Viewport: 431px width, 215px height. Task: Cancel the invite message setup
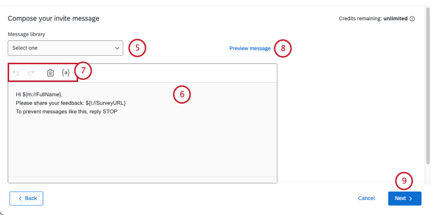tap(366, 198)
